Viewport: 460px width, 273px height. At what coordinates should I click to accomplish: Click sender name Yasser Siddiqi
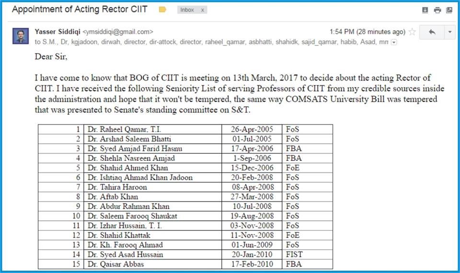(57, 32)
